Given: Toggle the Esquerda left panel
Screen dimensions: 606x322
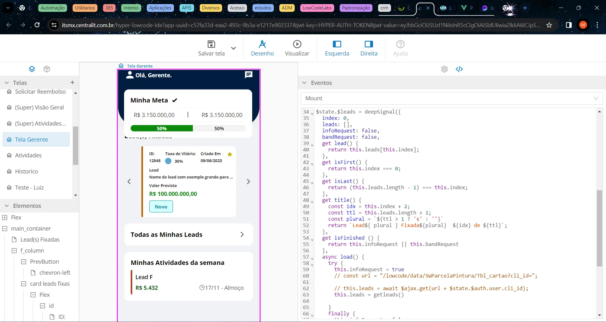Looking at the screenshot, I should pyautogui.click(x=337, y=48).
